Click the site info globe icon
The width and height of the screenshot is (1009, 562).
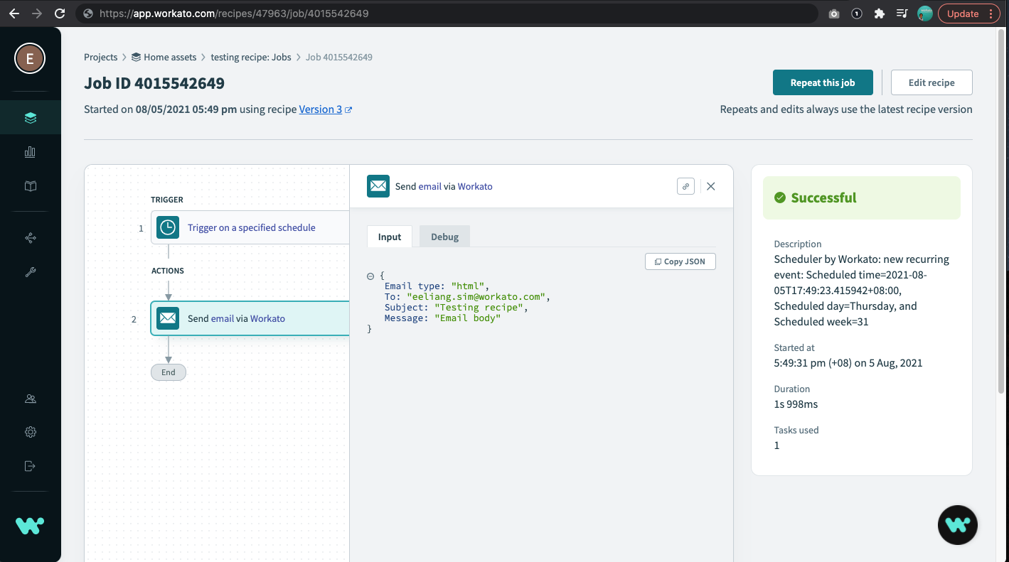(x=87, y=13)
